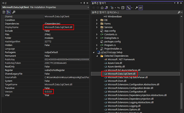Select Microsoft.Data.Tools.Sql.BatchParser.dll
The width and height of the screenshot is (184, 113).
(x=128, y=77)
